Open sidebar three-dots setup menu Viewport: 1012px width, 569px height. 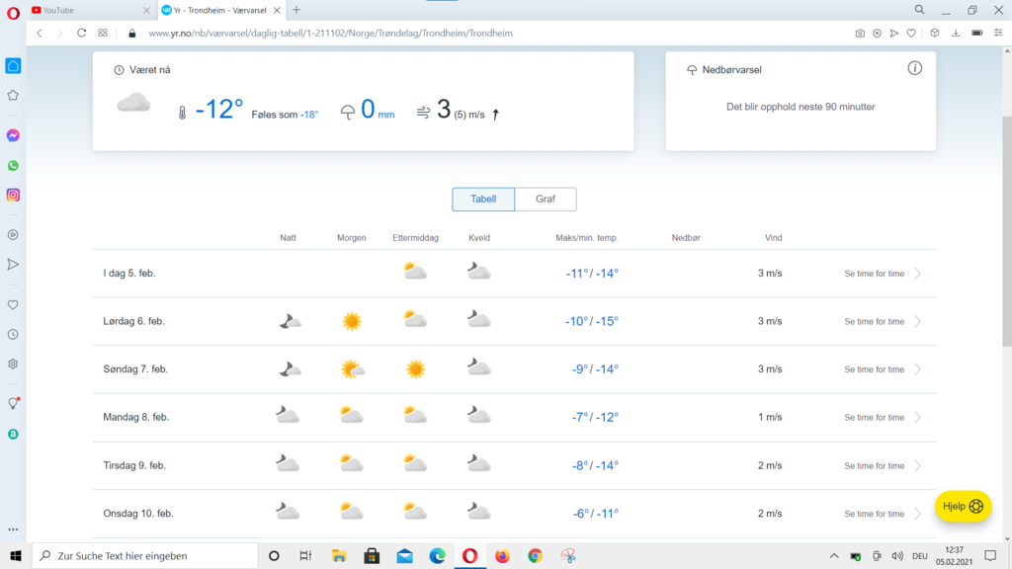13,529
